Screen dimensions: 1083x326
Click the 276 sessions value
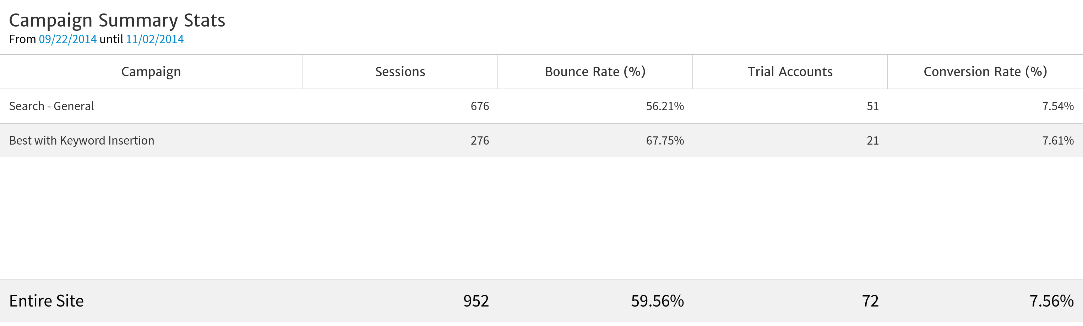click(x=480, y=141)
